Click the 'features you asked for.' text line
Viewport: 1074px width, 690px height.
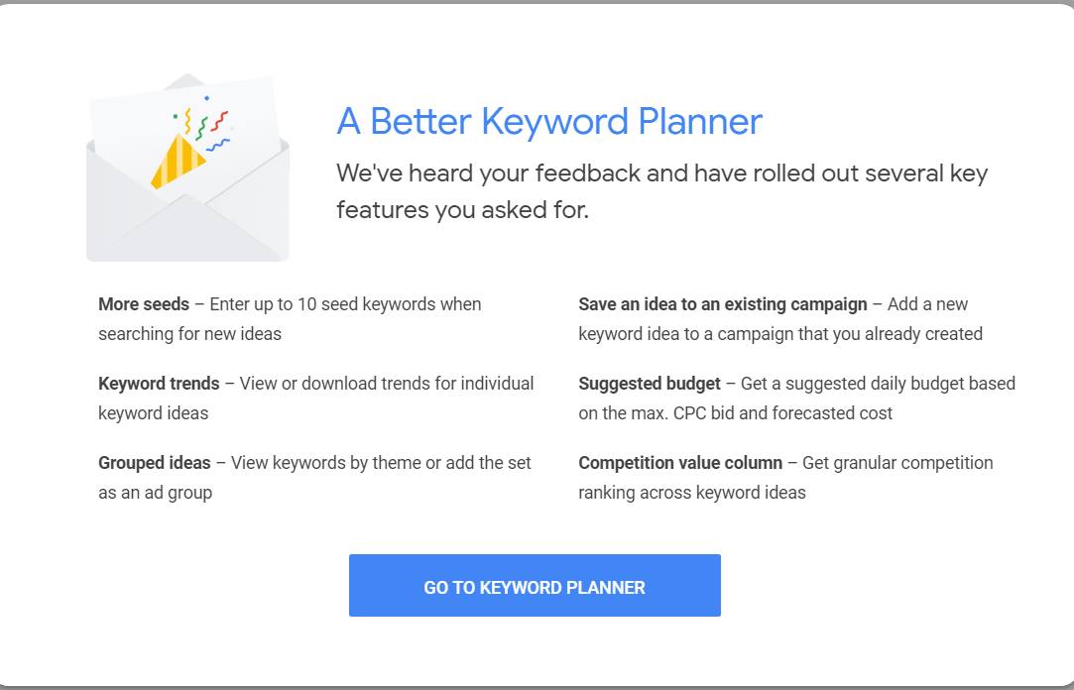click(x=462, y=209)
